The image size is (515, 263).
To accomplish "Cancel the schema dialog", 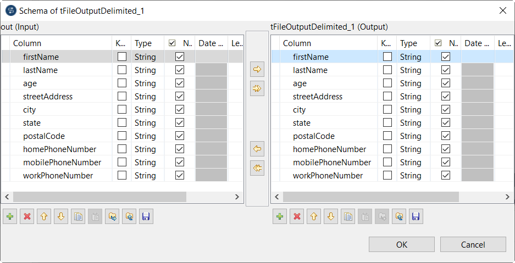I will [x=473, y=244].
